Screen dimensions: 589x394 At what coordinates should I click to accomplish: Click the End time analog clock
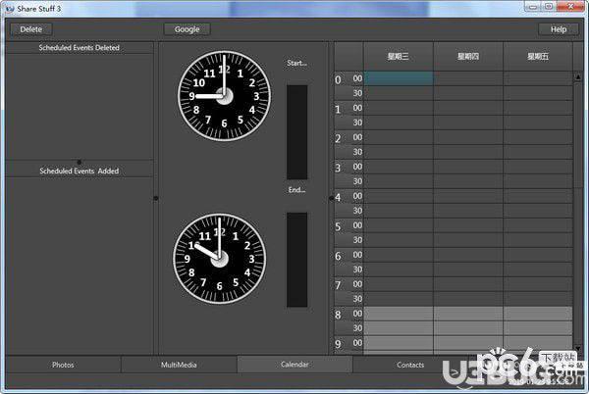coord(219,259)
